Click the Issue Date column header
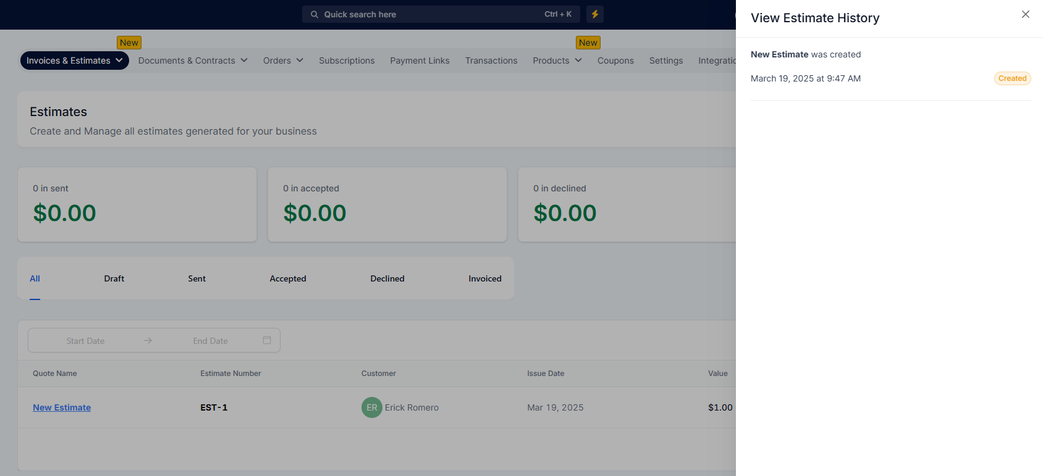 (x=546, y=374)
